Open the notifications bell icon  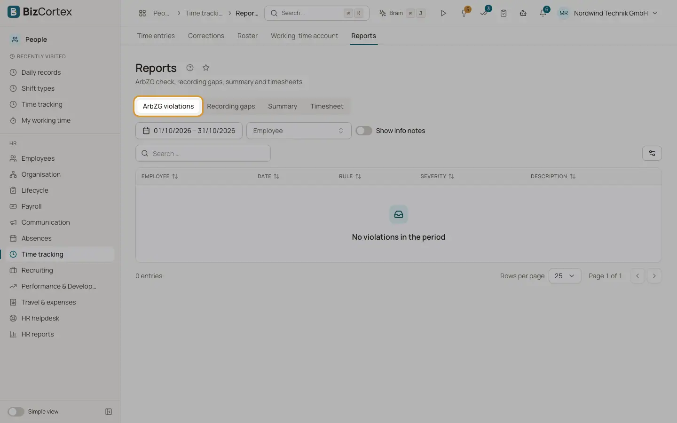(x=543, y=13)
